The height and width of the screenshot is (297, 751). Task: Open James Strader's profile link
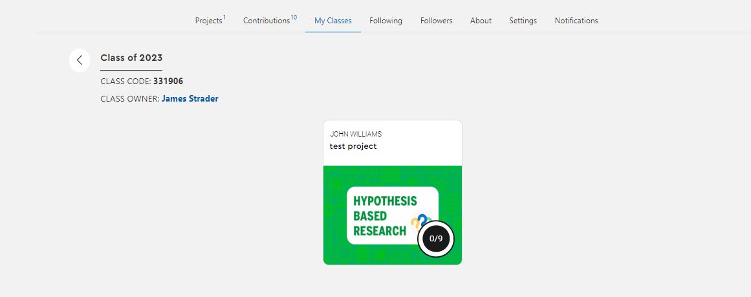190,99
